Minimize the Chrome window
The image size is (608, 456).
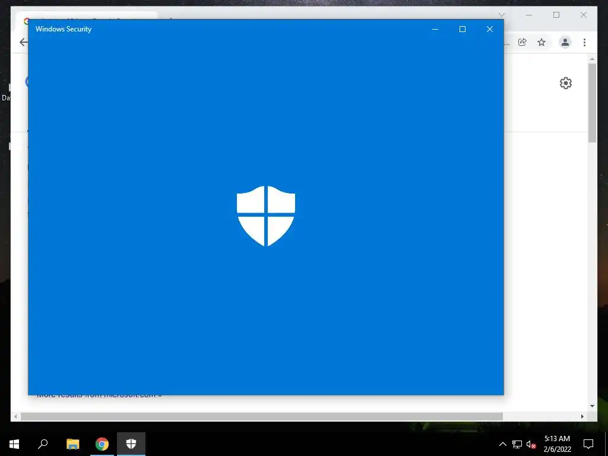click(x=529, y=15)
